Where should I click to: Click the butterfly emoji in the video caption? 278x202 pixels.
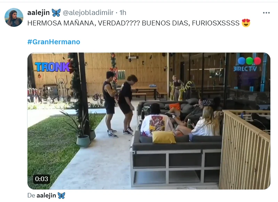pyautogui.click(x=61, y=195)
